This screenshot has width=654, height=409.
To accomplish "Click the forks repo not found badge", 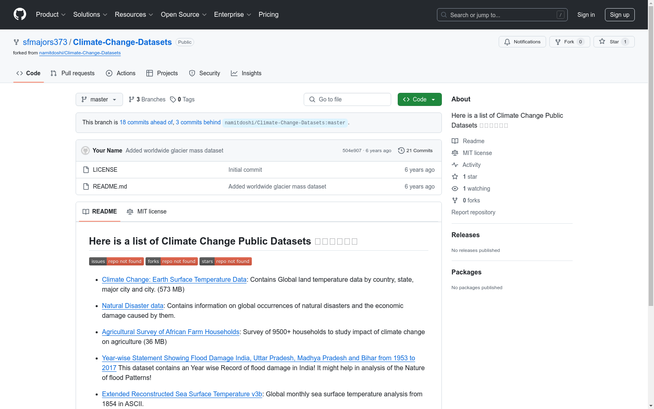I will coord(172,261).
